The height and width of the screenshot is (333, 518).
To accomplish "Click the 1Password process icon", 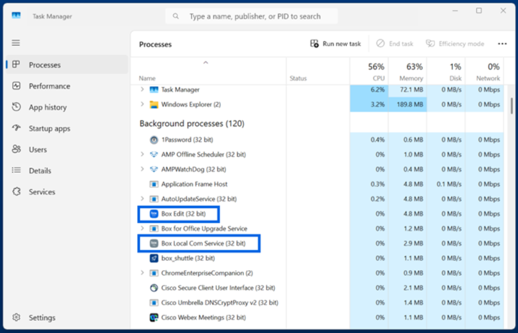I will click(x=154, y=140).
